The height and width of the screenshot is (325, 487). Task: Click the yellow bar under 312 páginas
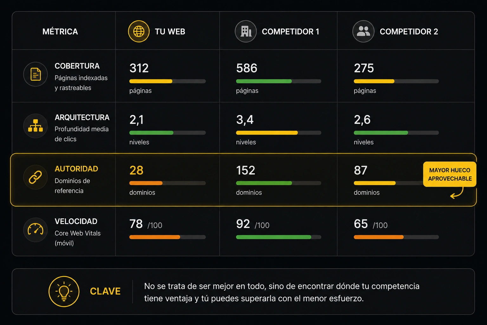(x=151, y=81)
